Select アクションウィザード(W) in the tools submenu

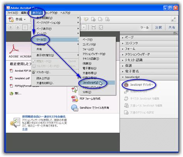click(x=97, y=54)
